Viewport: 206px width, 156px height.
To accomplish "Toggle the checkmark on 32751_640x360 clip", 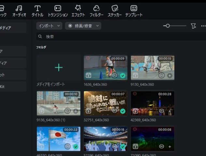I will coord(123,111).
